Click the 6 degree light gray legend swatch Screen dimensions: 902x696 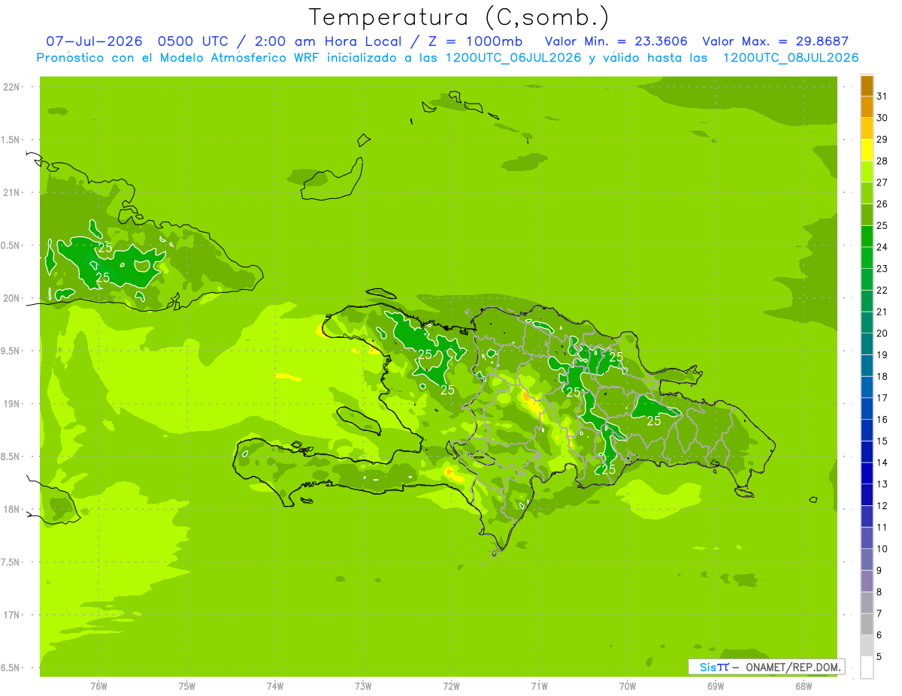coord(867,625)
